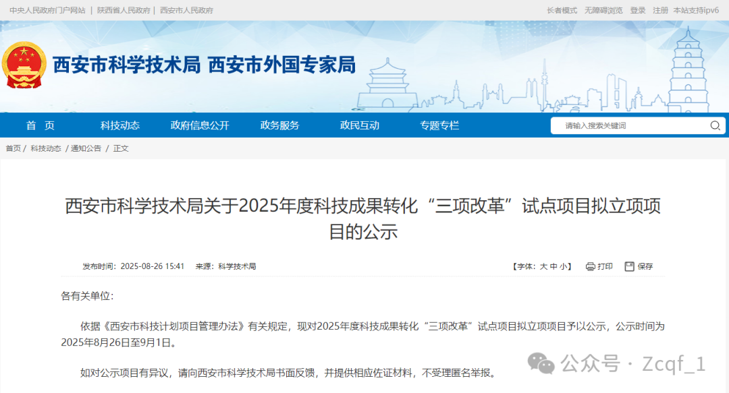Select small font size 小
Screen dimensions: 729x393
(x=564, y=266)
